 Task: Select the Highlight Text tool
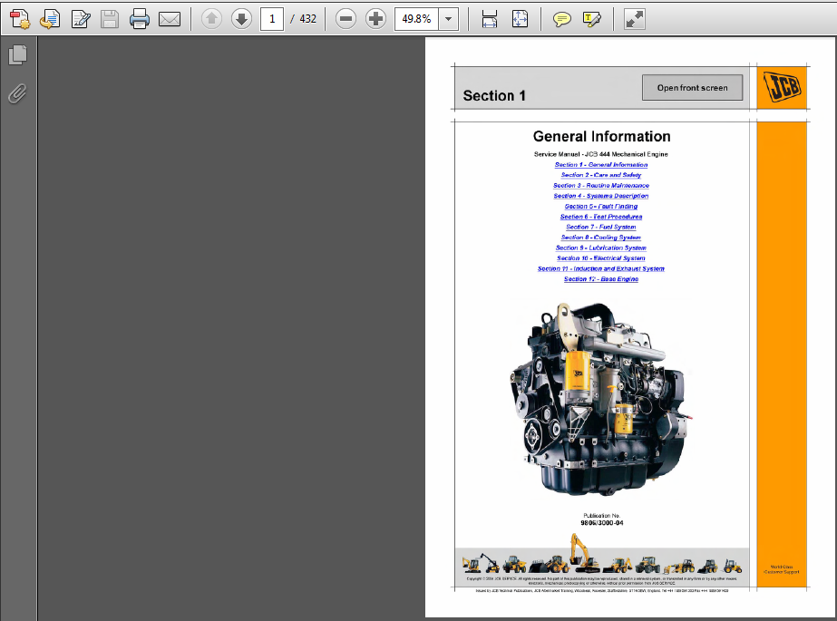[x=591, y=20]
